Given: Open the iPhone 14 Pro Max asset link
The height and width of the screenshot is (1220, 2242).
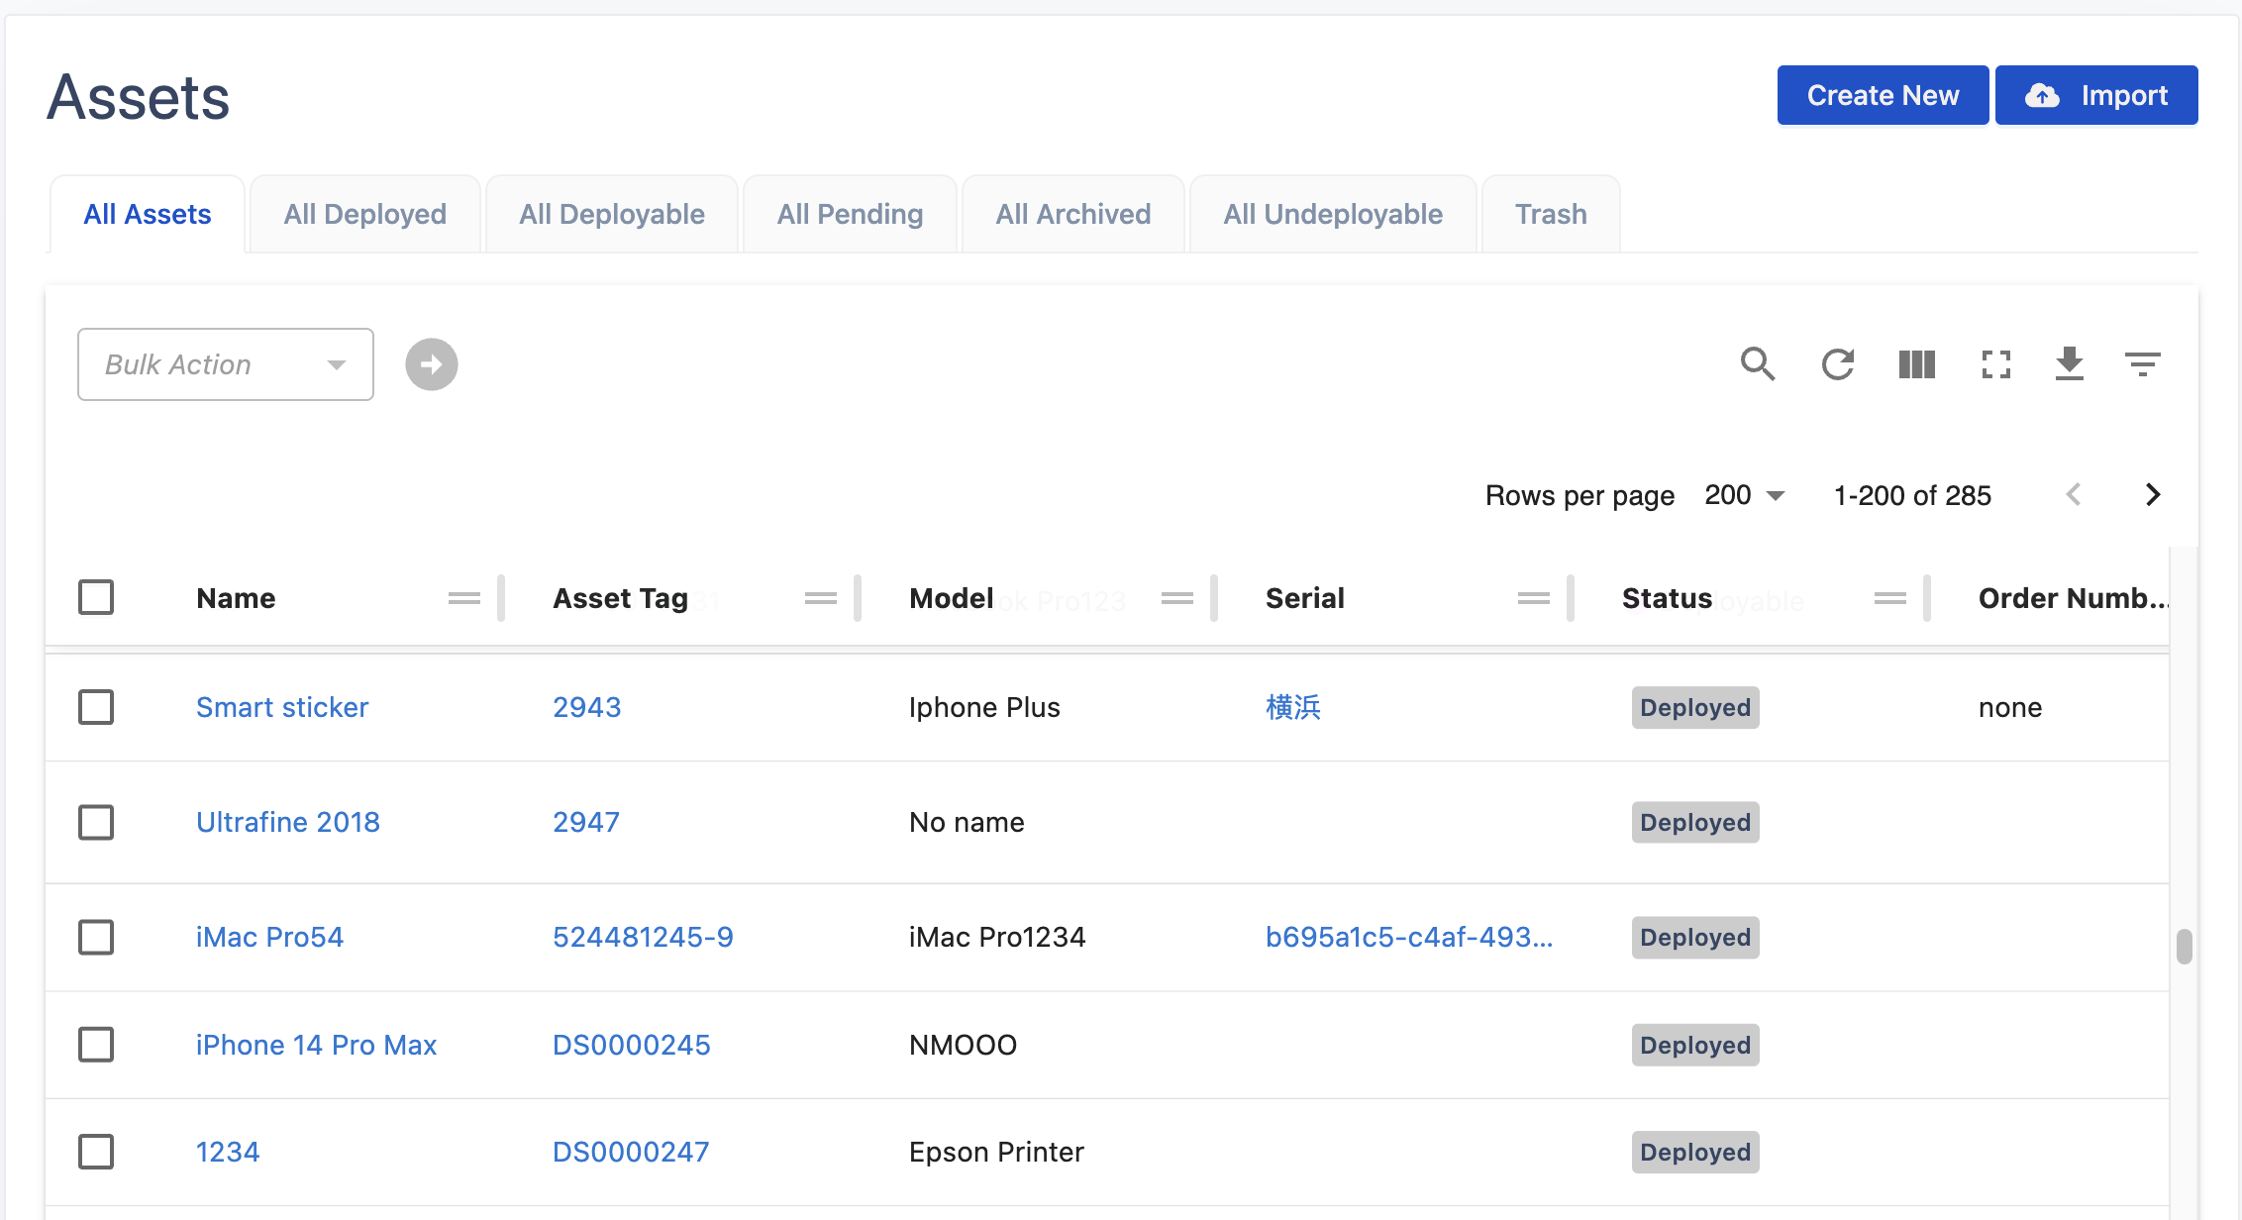Looking at the screenshot, I should coord(316,1045).
